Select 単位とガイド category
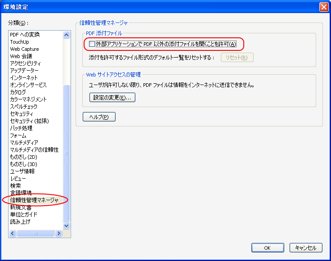The image size is (331, 261). pos(24,215)
